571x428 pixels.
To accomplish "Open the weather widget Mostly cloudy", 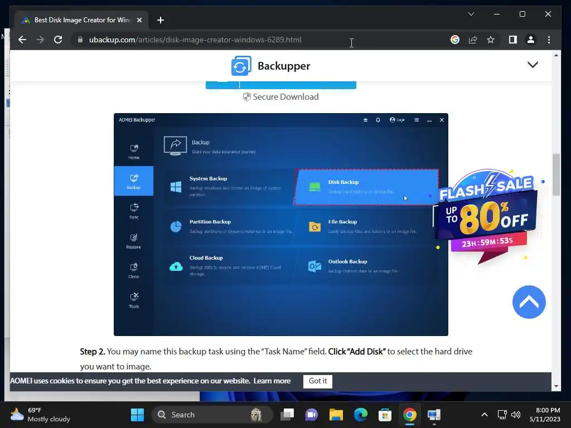I will tap(40, 415).
